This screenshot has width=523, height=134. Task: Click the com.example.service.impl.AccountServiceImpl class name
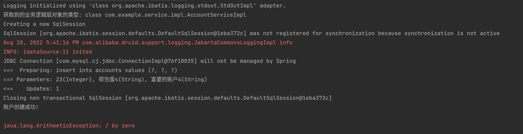pyautogui.click(x=175, y=15)
